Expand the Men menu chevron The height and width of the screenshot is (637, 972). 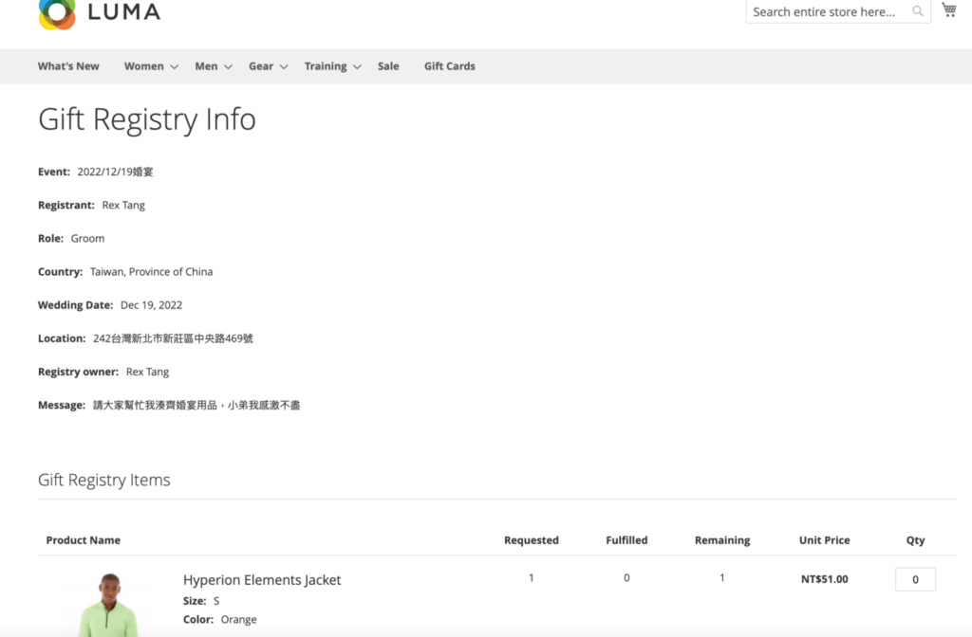(228, 67)
